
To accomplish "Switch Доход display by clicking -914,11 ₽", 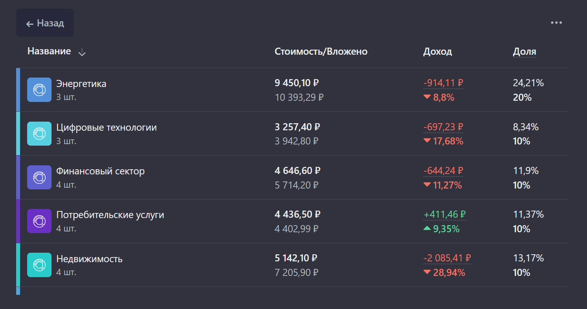I will tap(443, 83).
